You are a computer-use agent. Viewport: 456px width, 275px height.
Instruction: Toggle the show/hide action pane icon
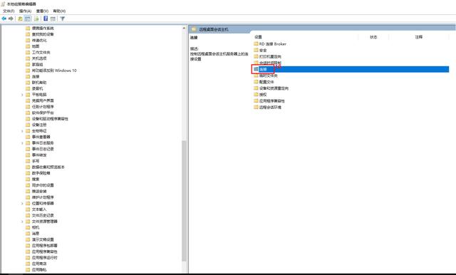pyautogui.click(x=53, y=19)
